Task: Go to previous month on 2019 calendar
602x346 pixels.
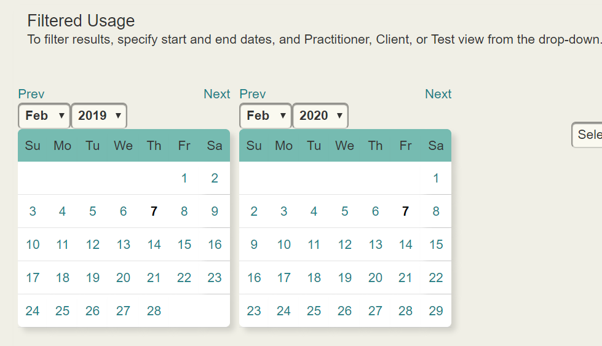Action: 31,94
